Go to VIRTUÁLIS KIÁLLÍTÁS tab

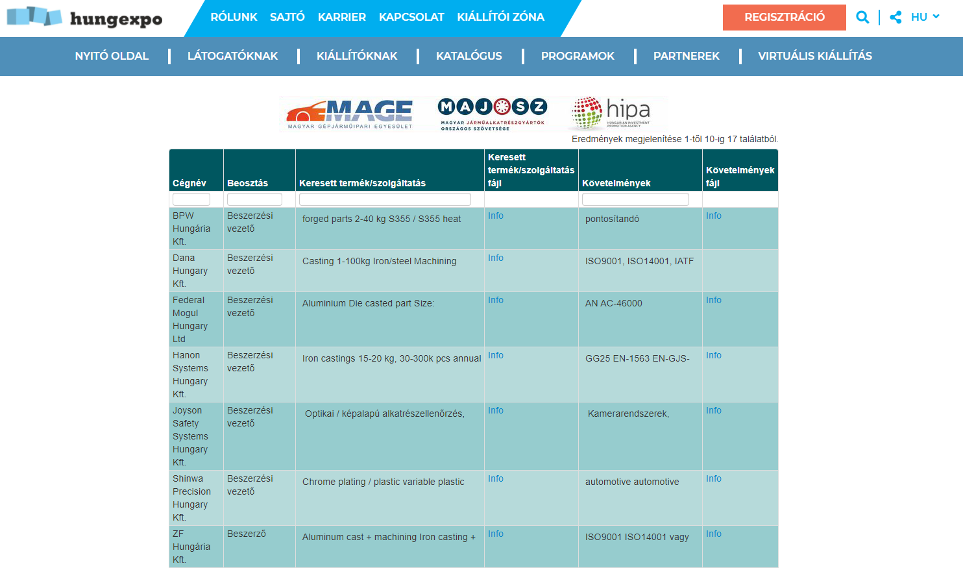[815, 56]
